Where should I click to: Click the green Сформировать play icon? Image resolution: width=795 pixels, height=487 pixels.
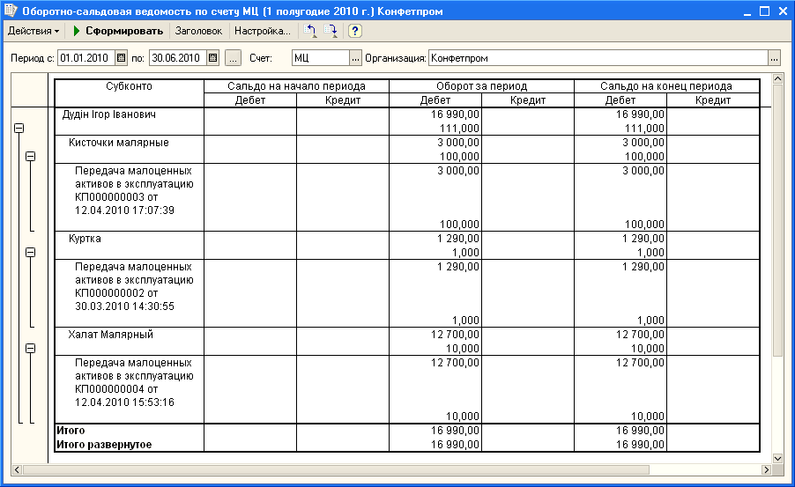[77, 31]
